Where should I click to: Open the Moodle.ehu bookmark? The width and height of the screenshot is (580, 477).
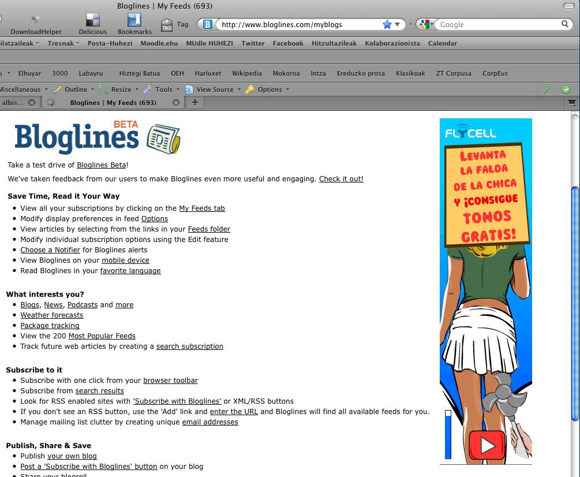tap(159, 43)
